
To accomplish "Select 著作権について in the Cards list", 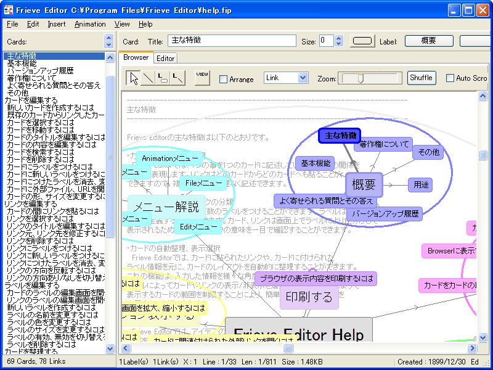I will point(32,78).
